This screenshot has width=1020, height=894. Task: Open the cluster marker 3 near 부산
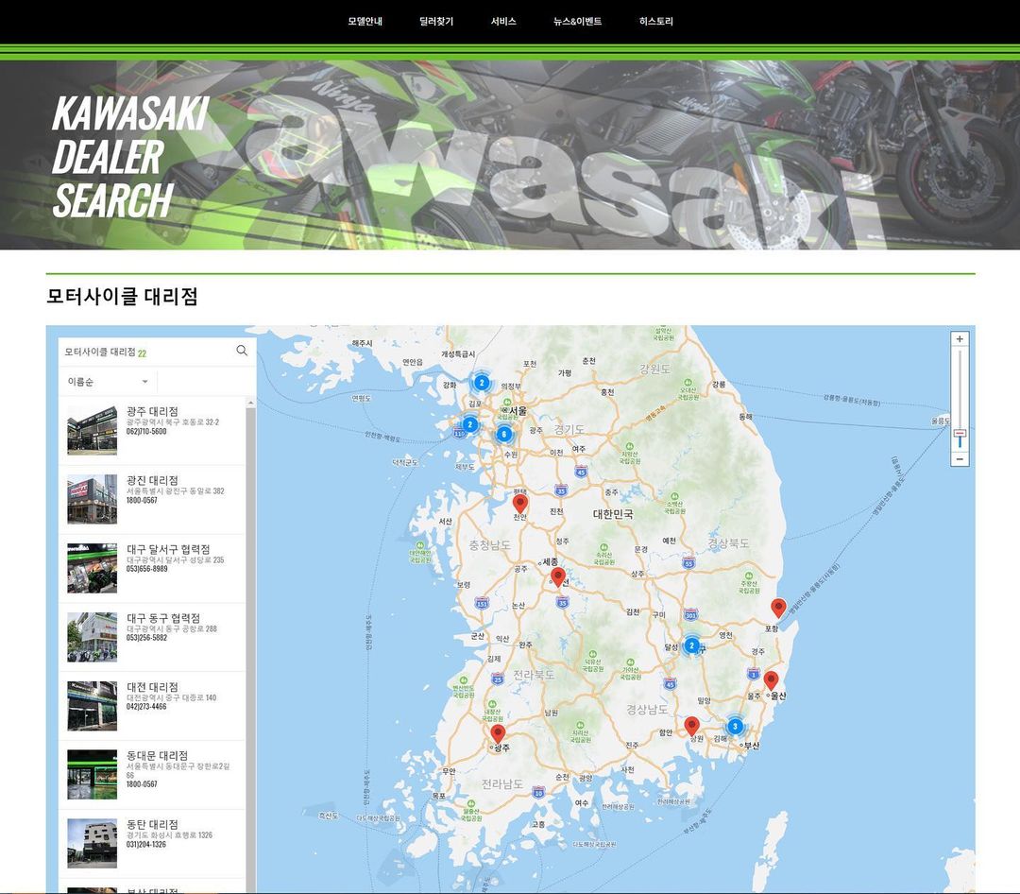(x=735, y=727)
